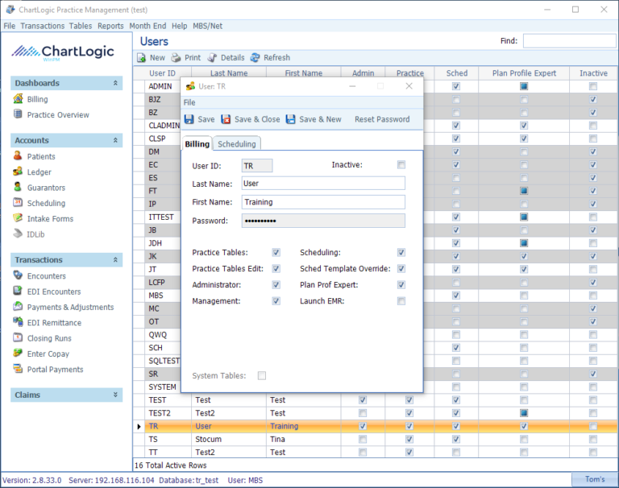Screen dimensions: 619x488
Task: Open the File menu in main window
Action: (x=10, y=26)
